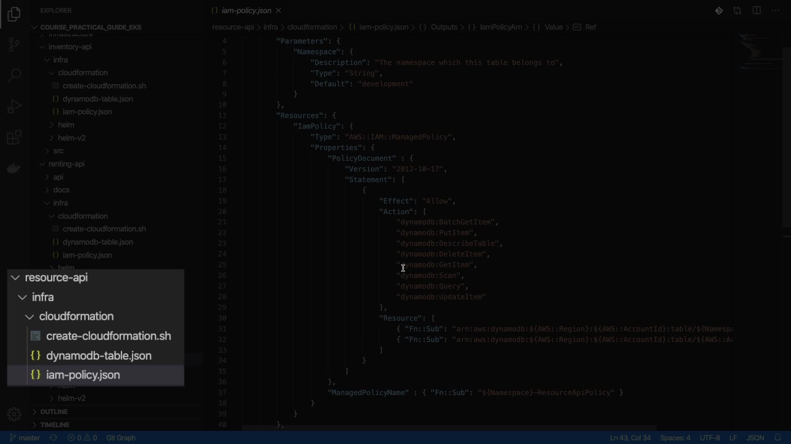Select the iam-policy.json editor tab

click(246, 11)
